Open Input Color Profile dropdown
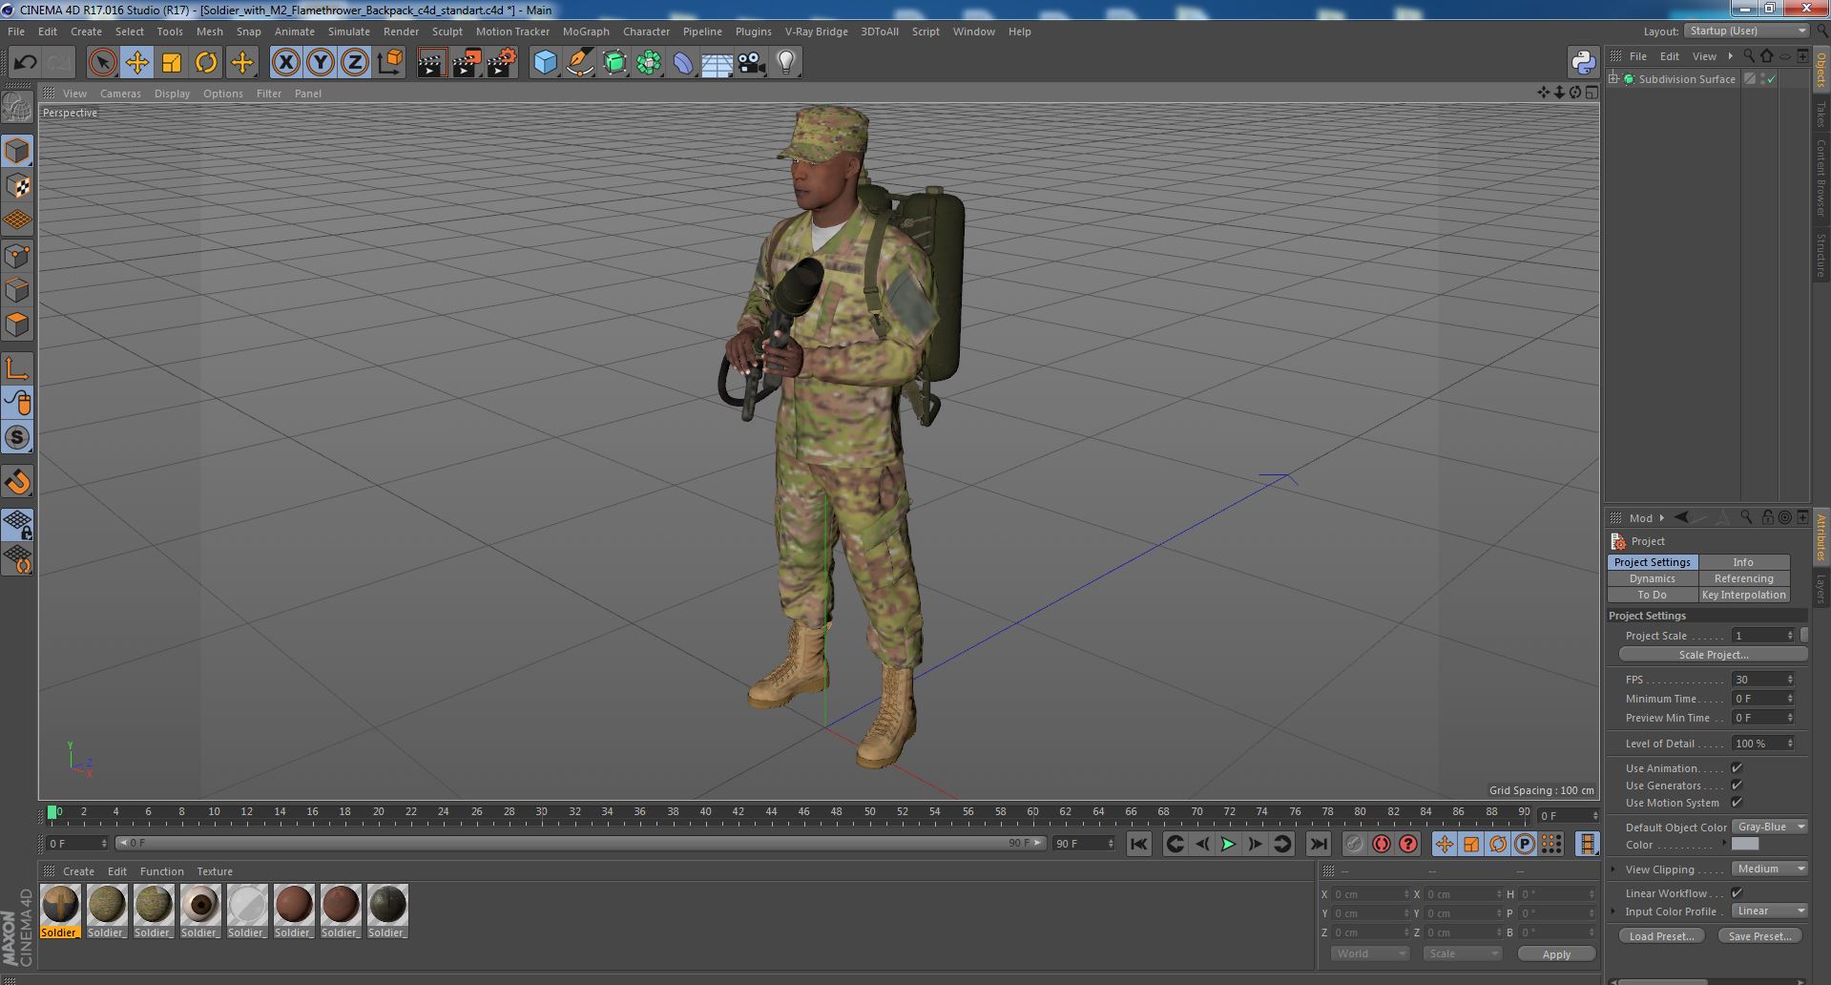This screenshot has width=1831, height=985. (1770, 911)
